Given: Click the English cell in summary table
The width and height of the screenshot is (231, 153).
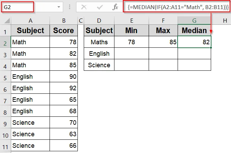Looking at the screenshot, I should (99, 53).
